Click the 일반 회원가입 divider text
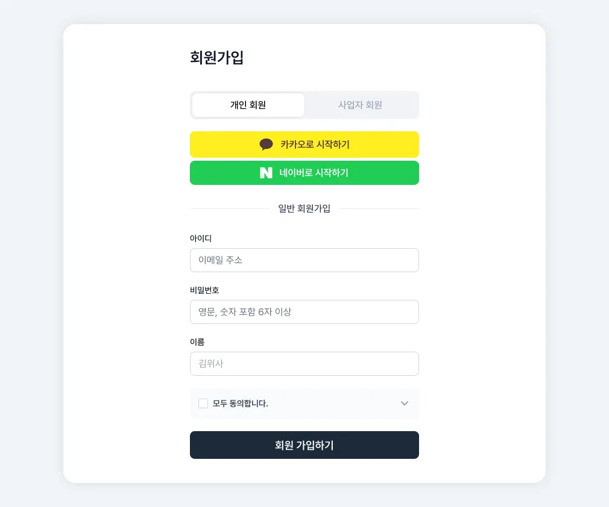The image size is (609, 507). point(304,208)
